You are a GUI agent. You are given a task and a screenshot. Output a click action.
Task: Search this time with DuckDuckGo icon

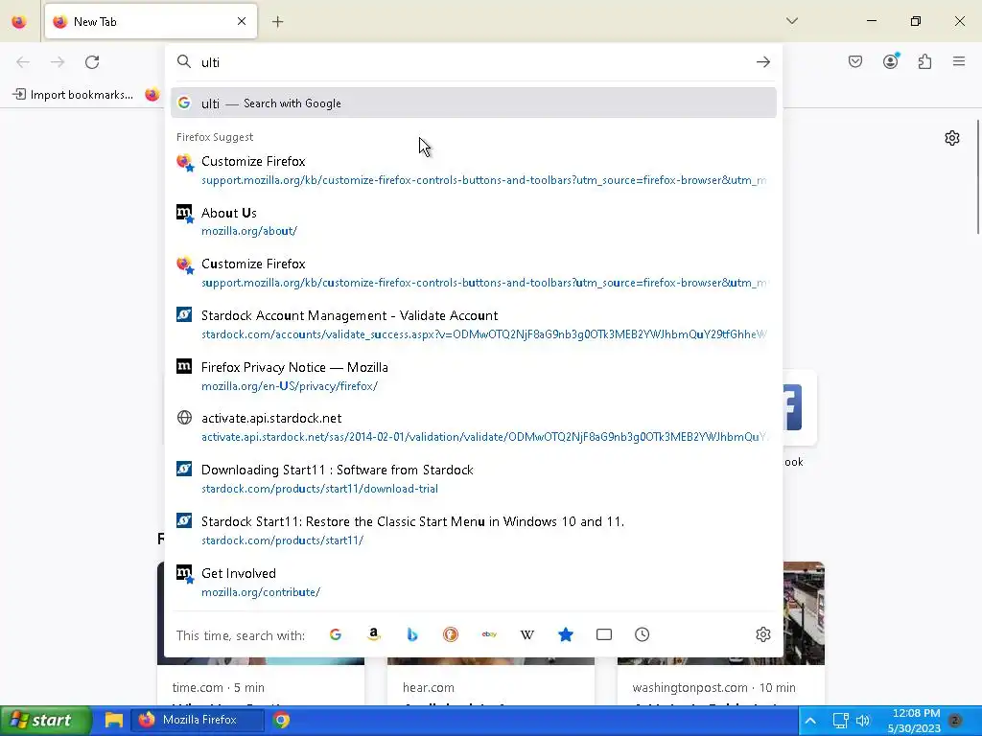[451, 634]
